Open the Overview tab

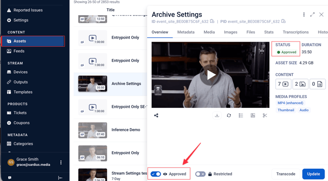click(x=160, y=32)
